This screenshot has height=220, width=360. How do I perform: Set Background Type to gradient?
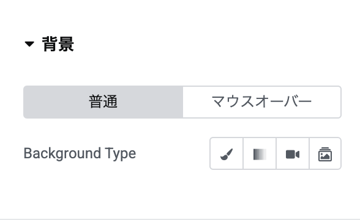[260, 153]
